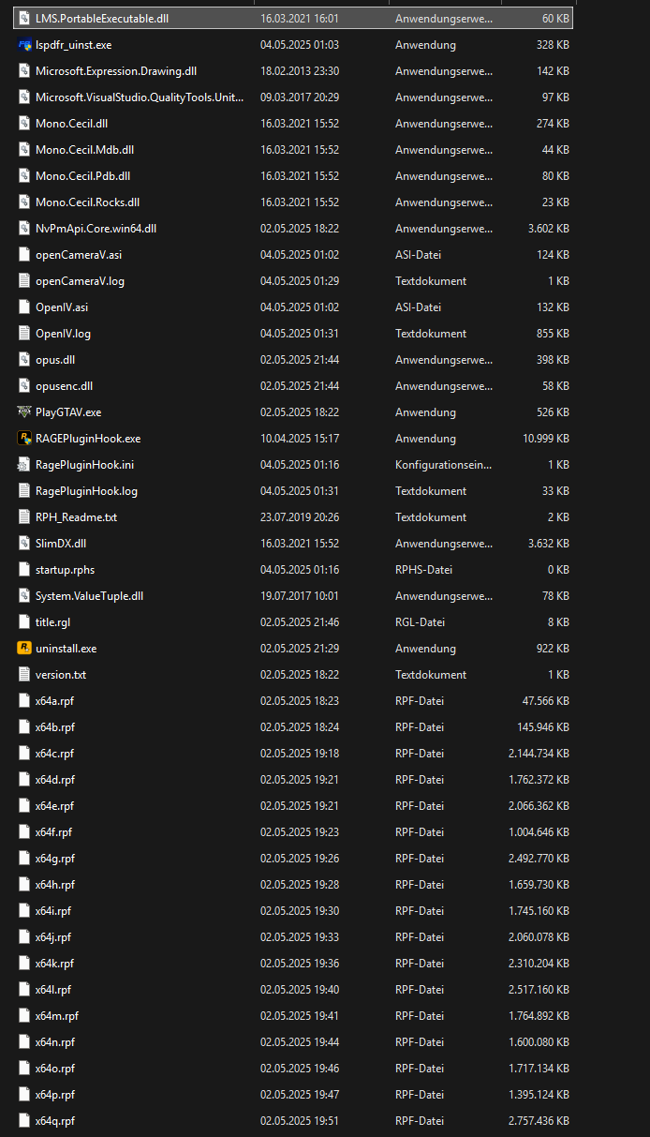This screenshot has height=1137, width=650.
Task: Click the SlimDX.dll file icon
Action: coord(24,544)
